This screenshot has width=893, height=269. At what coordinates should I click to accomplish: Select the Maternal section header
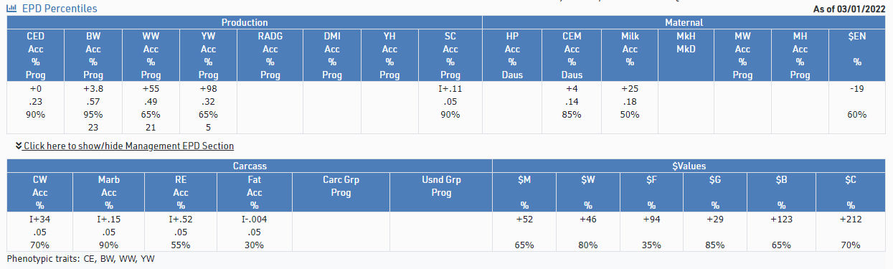pyautogui.click(x=684, y=22)
